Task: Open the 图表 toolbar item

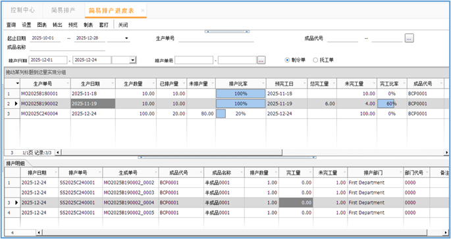Action: click(x=42, y=25)
